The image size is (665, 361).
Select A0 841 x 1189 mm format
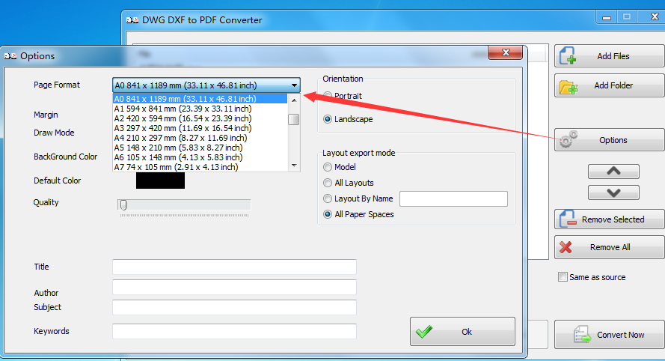tap(200, 99)
